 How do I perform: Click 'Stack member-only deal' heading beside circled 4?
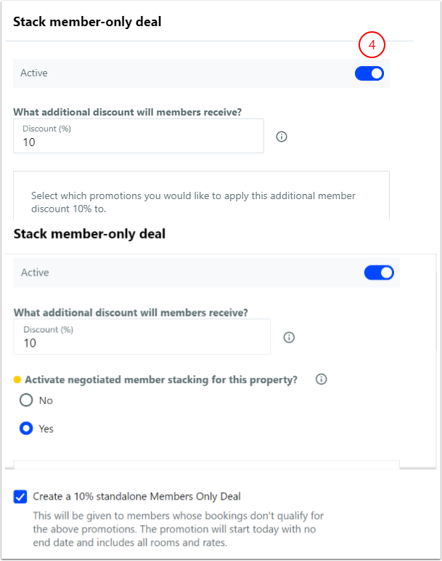tap(87, 22)
